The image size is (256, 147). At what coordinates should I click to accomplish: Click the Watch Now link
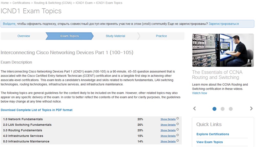(199, 93)
